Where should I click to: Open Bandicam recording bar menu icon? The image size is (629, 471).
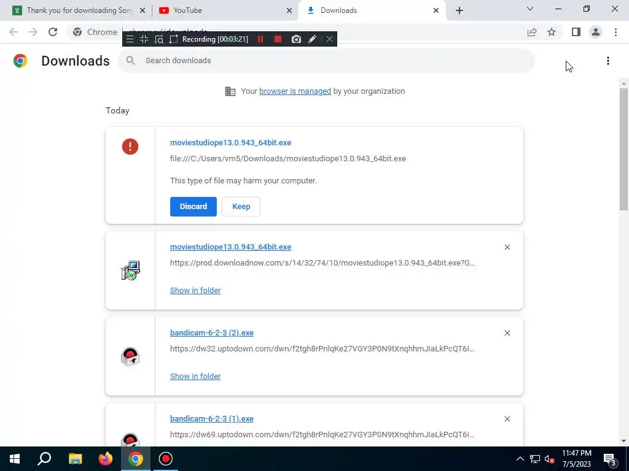tap(130, 39)
